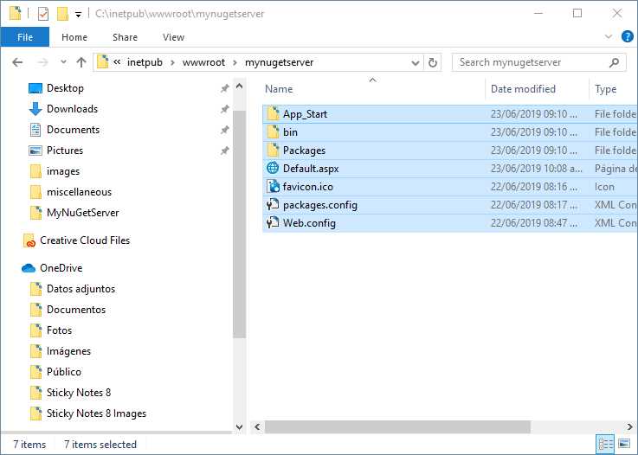
Task: Click Default.aspx date modified cell
Action: (536, 169)
